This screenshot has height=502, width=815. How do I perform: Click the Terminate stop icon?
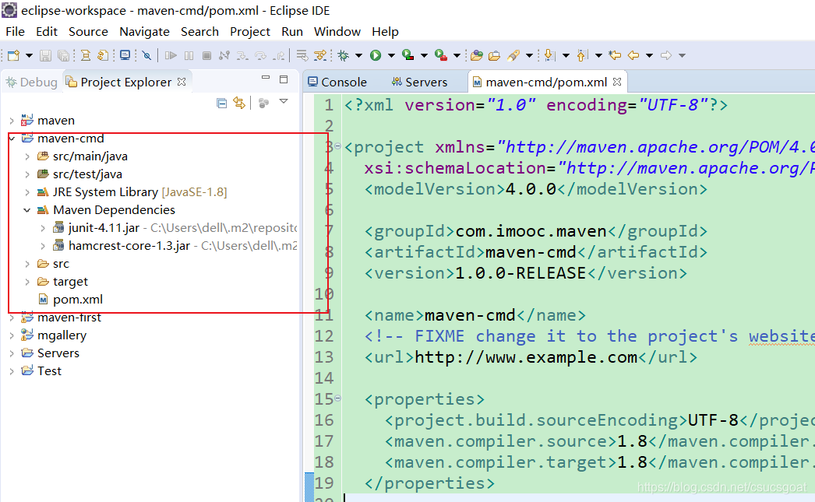coord(207,55)
